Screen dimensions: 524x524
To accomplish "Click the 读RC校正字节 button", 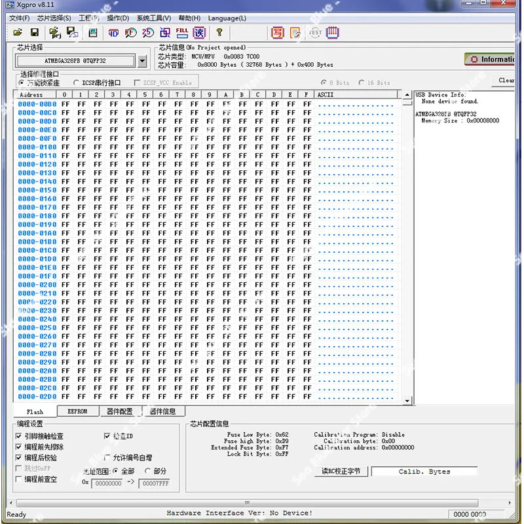I will (341, 472).
